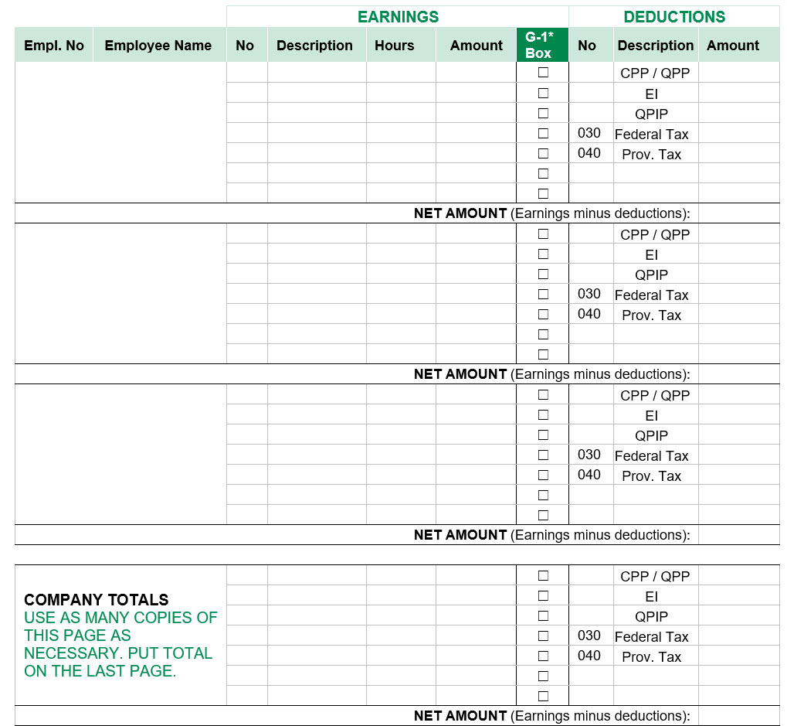This screenshot has width=787, height=726.
Task: Click the Hours column header under Earnings
Action: (395, 46)
